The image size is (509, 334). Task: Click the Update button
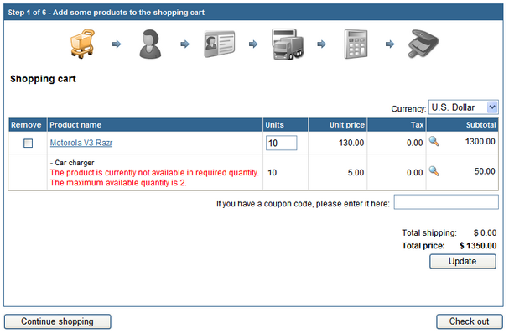pyautogui.click(x=463, y=261)
